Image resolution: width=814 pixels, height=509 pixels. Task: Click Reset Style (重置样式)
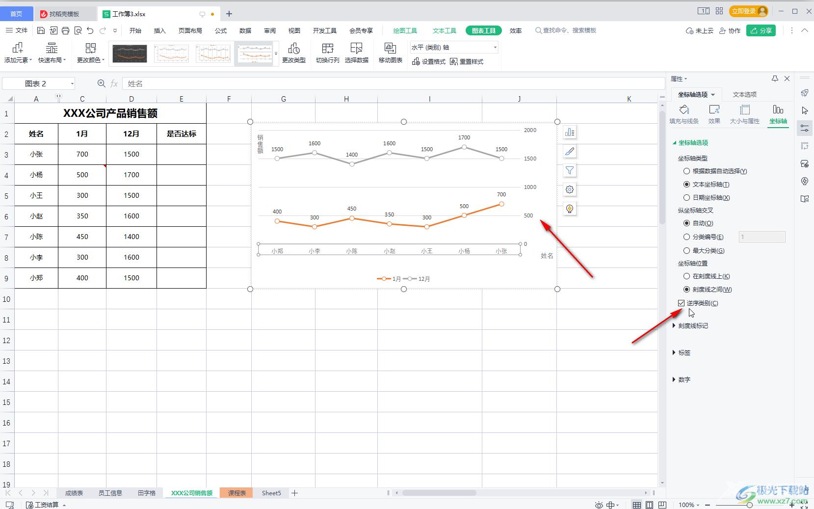click(467, 61)
